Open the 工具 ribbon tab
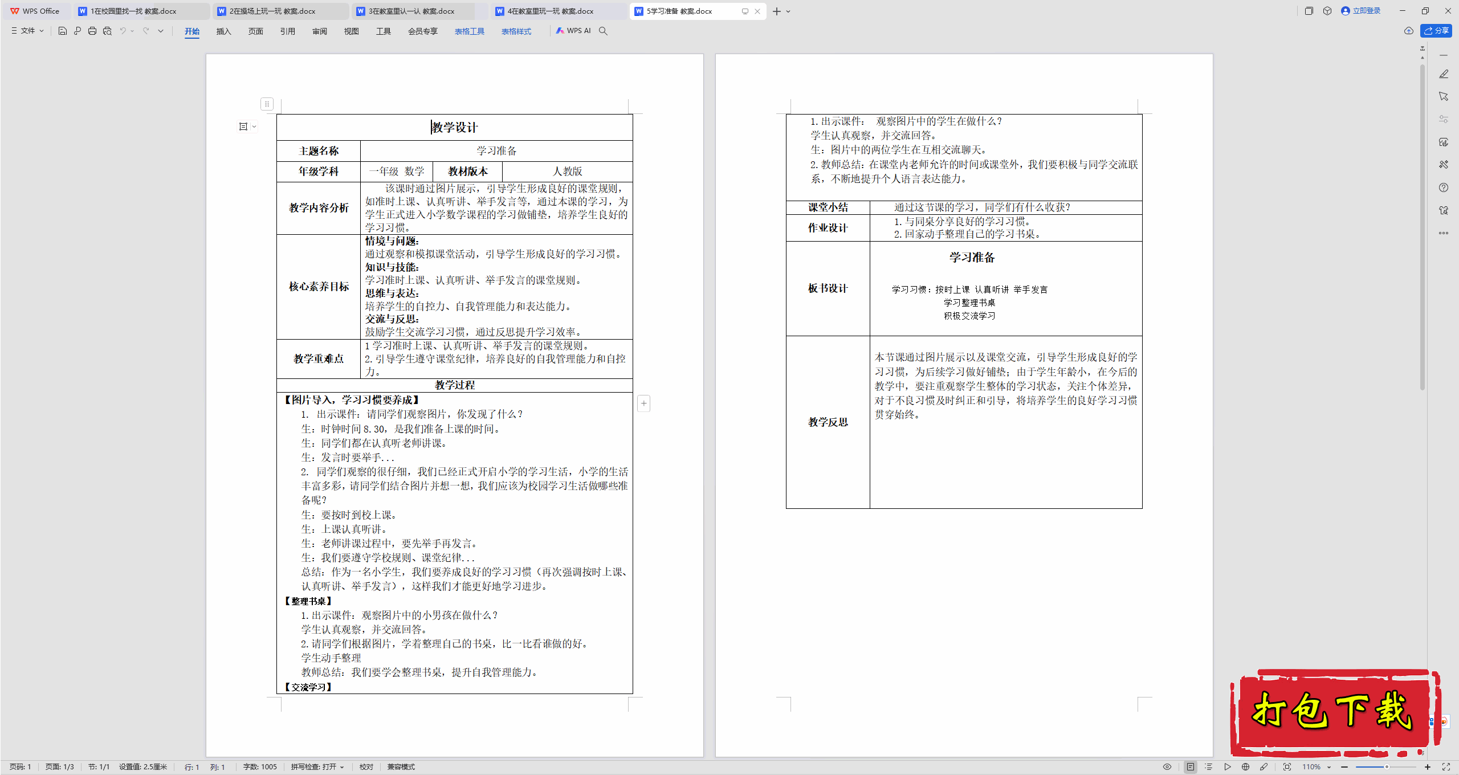 click(384, 31)
